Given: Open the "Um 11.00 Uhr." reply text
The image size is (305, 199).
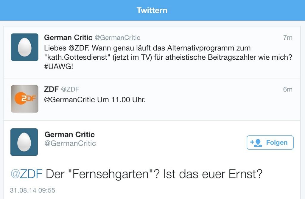Looking at the screenshot, I should 121,100.
